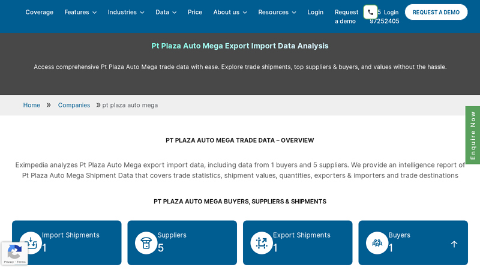Click the Export Shipments icon
Image resolution: width=480 pixels, height=270 pixels.
[262, 243]
